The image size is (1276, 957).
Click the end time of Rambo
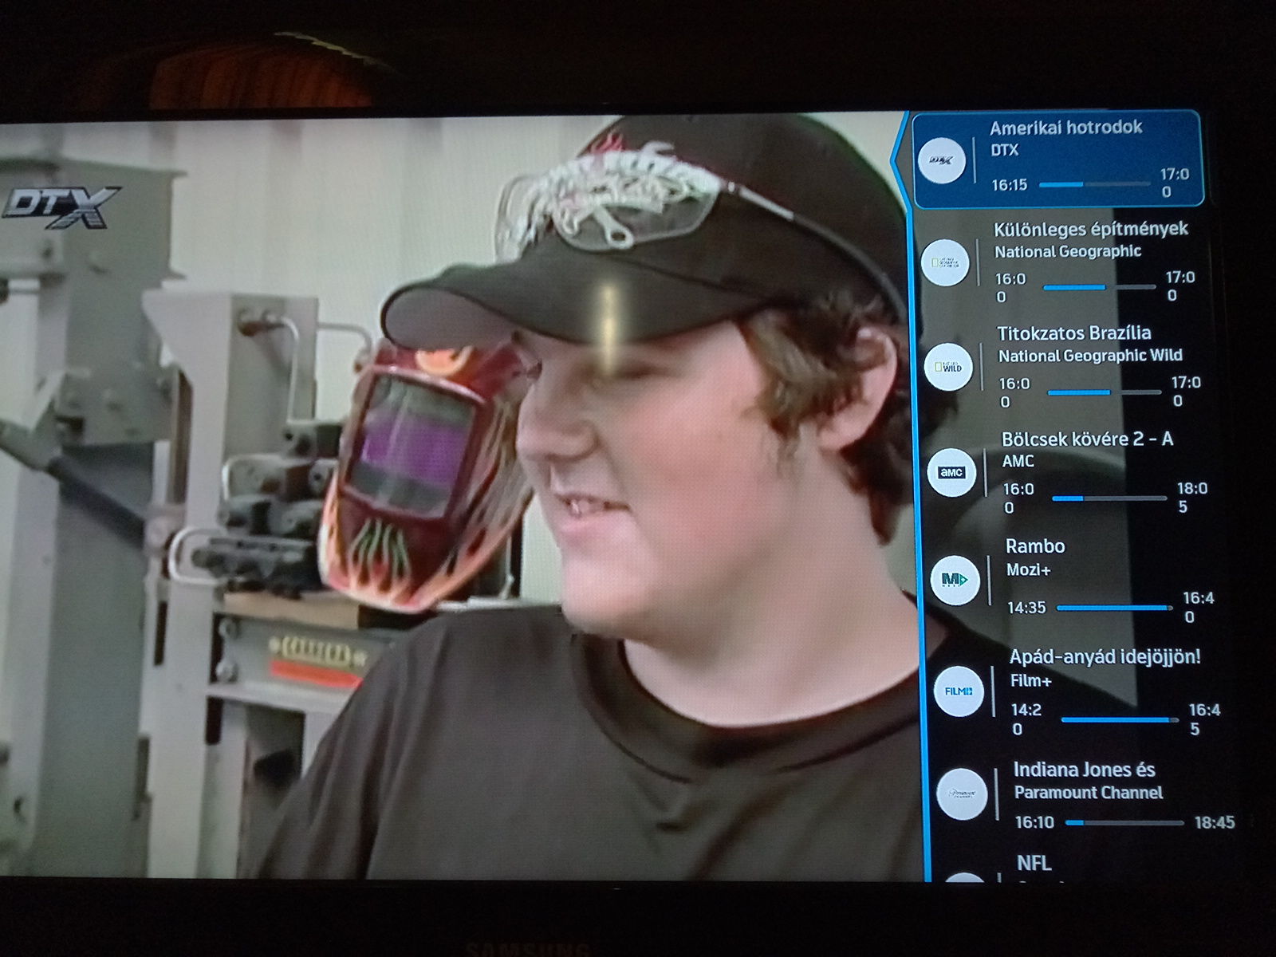click(1199, 607)
